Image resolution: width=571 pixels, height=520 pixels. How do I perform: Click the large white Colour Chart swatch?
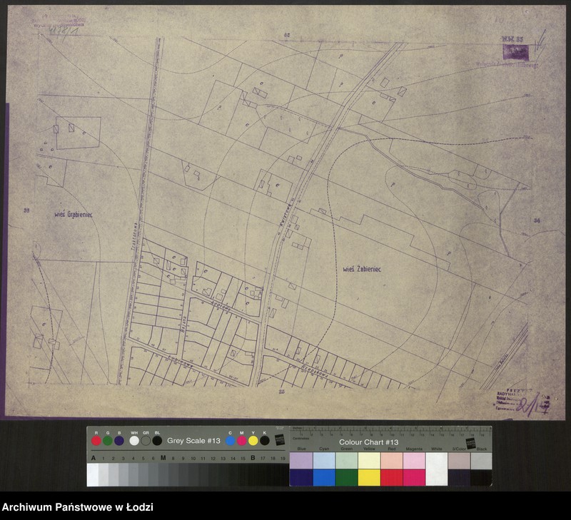click(436, 469)
